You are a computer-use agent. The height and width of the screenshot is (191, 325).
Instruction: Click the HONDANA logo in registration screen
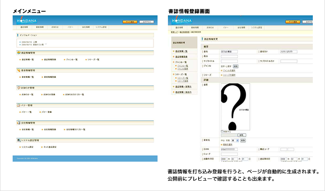[181, 20]
